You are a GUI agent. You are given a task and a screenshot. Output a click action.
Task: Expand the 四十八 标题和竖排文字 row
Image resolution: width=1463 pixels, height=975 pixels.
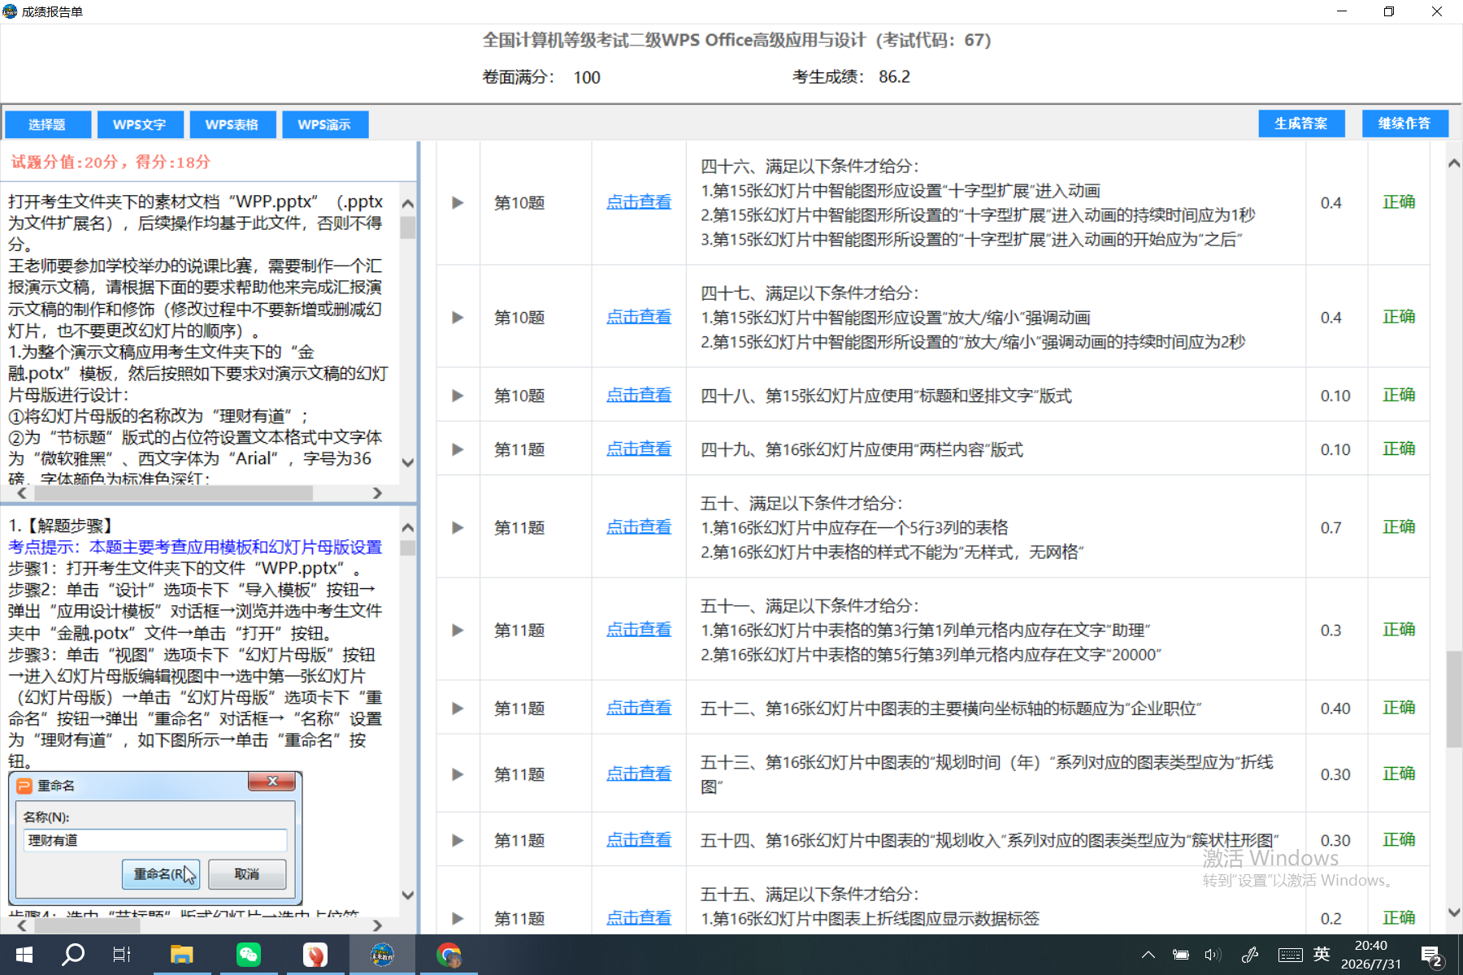coord(458,396)
